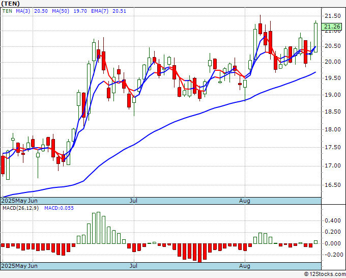346x278 pixels.
Task: Select the MA(3) legend label
Action: coord(23,11)
